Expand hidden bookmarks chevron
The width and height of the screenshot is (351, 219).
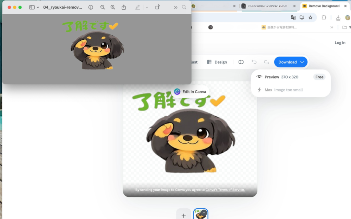coord(331,27)
